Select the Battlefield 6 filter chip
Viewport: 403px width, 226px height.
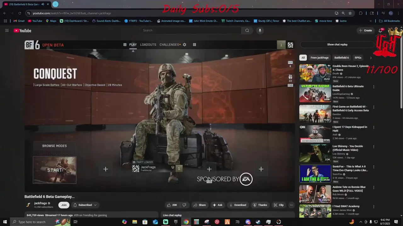pyautogui.click(x=342, y=58)
